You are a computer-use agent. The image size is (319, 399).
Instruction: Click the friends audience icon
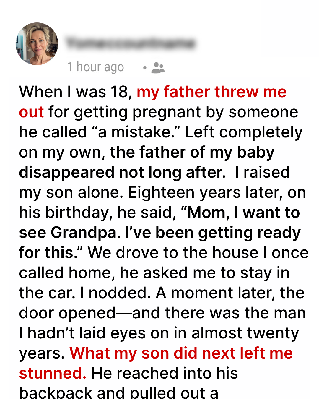click(158, 68)
